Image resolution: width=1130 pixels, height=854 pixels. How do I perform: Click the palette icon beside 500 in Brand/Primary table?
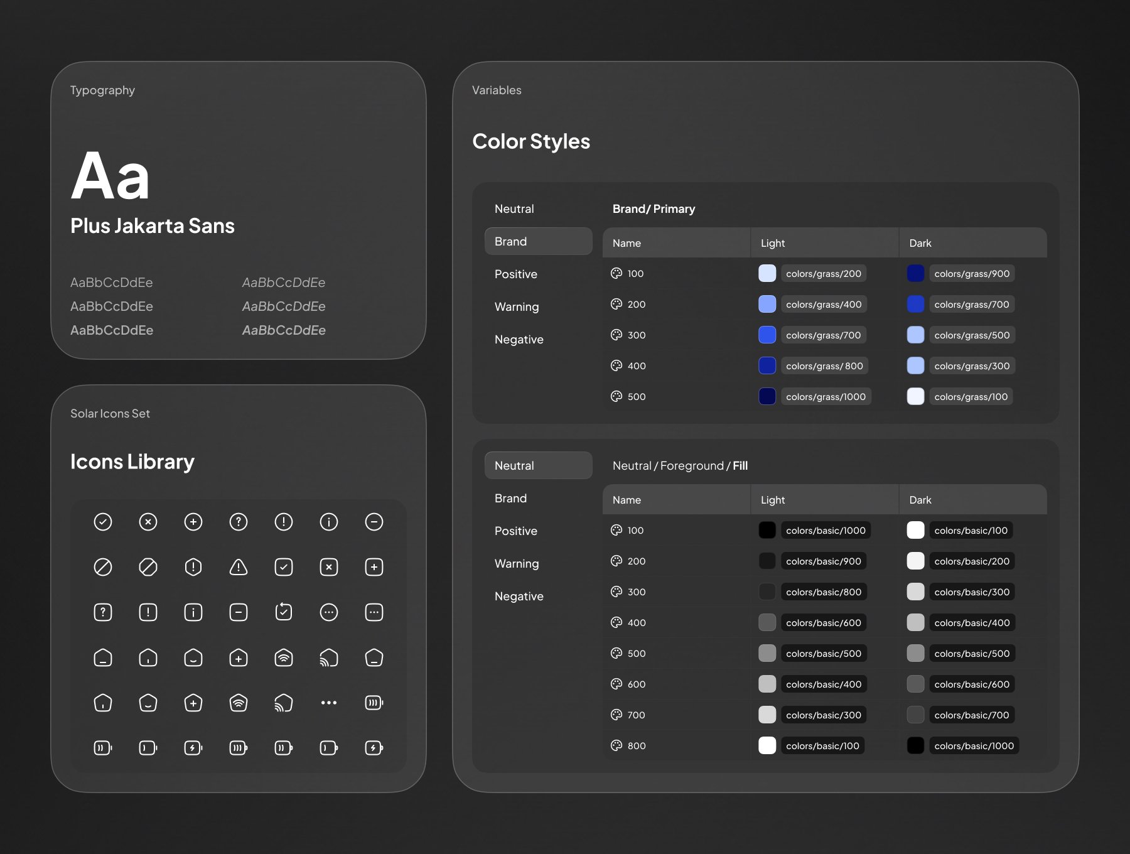click(616, 396)
